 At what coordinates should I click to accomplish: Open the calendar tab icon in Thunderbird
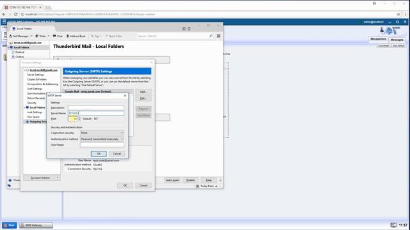tap(184, 29)
